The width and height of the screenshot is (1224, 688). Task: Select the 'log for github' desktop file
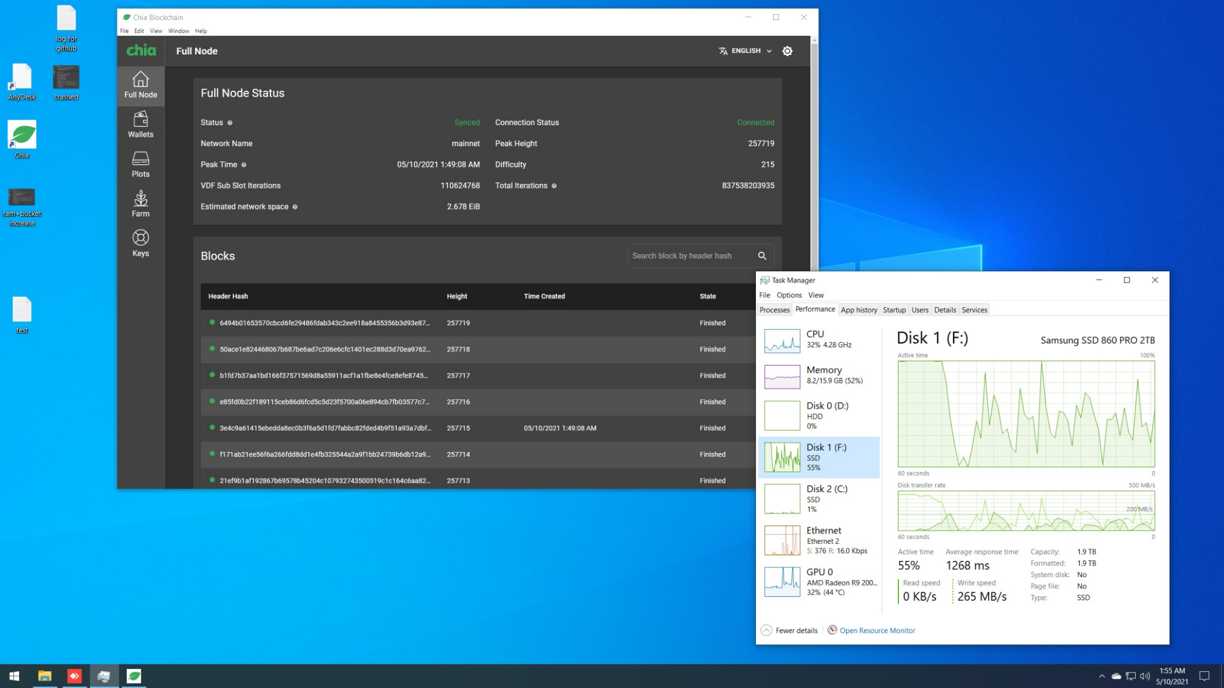click(66, 29)
